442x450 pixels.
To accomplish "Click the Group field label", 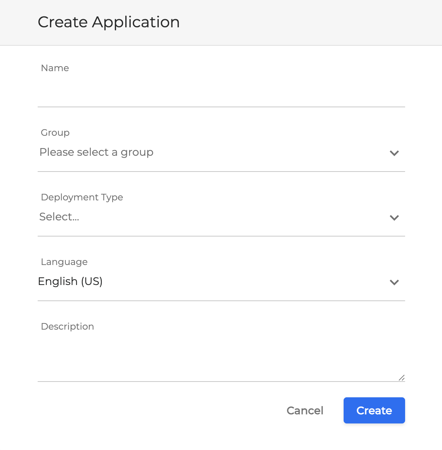I will (55, 133).
